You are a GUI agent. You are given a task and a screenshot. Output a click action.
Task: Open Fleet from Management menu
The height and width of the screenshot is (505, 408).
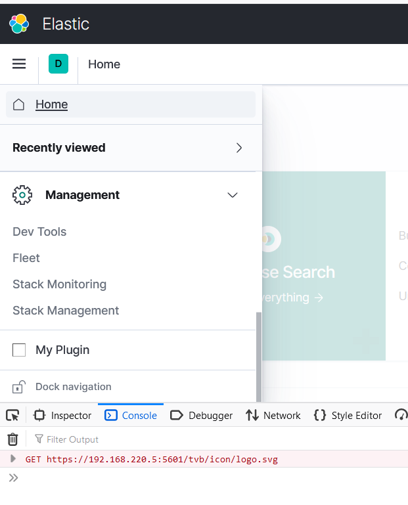[26, 258]
